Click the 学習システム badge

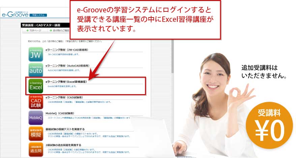[38, 15]
